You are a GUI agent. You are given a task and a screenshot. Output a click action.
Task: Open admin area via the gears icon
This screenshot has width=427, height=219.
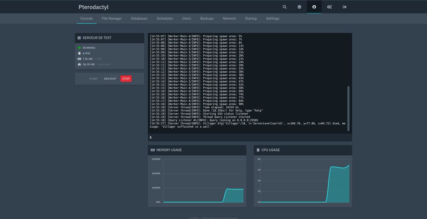[329, 7]
